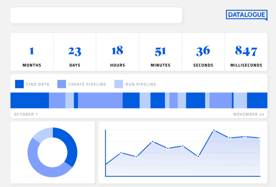This screenshot has height=187, width=276.
Task: Click the first data point on line chart
Action: 106,164
